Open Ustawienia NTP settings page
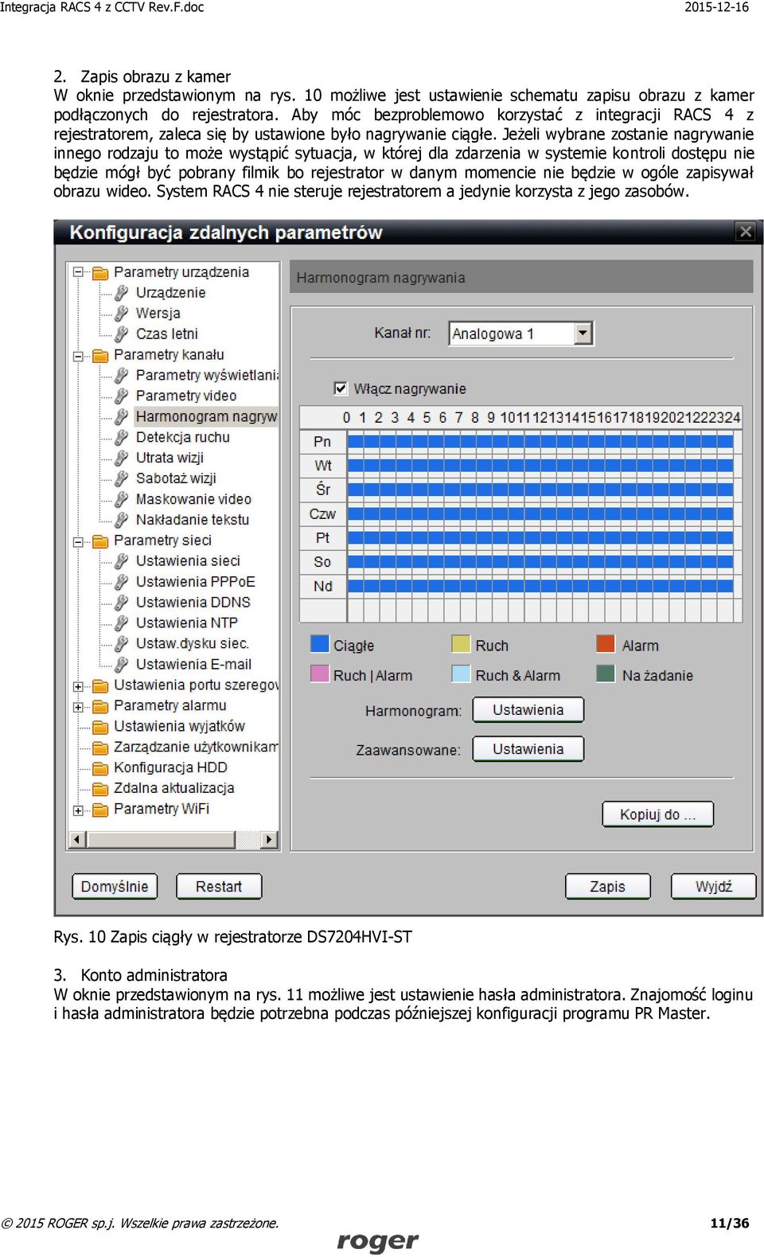Image resolution: width=764 pixels, height=1257 pixels. 186,623
